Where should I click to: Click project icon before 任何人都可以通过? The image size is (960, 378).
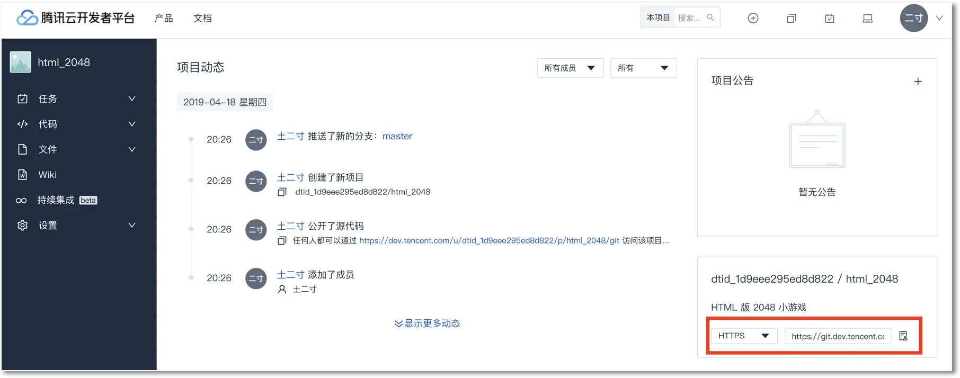click(282, 240)
